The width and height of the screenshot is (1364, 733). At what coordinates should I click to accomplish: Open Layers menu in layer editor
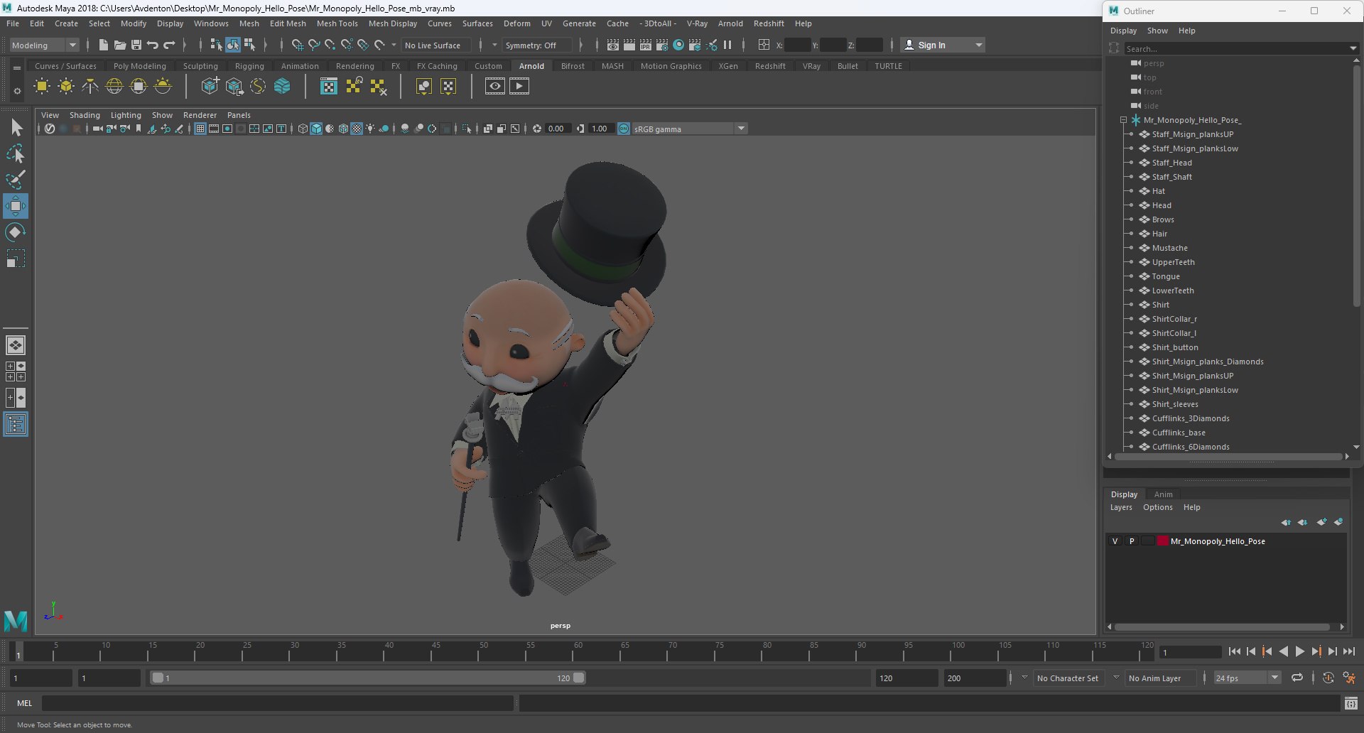(x=1121, y=507)
